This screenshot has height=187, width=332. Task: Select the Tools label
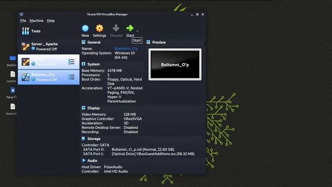coord(36,31)
